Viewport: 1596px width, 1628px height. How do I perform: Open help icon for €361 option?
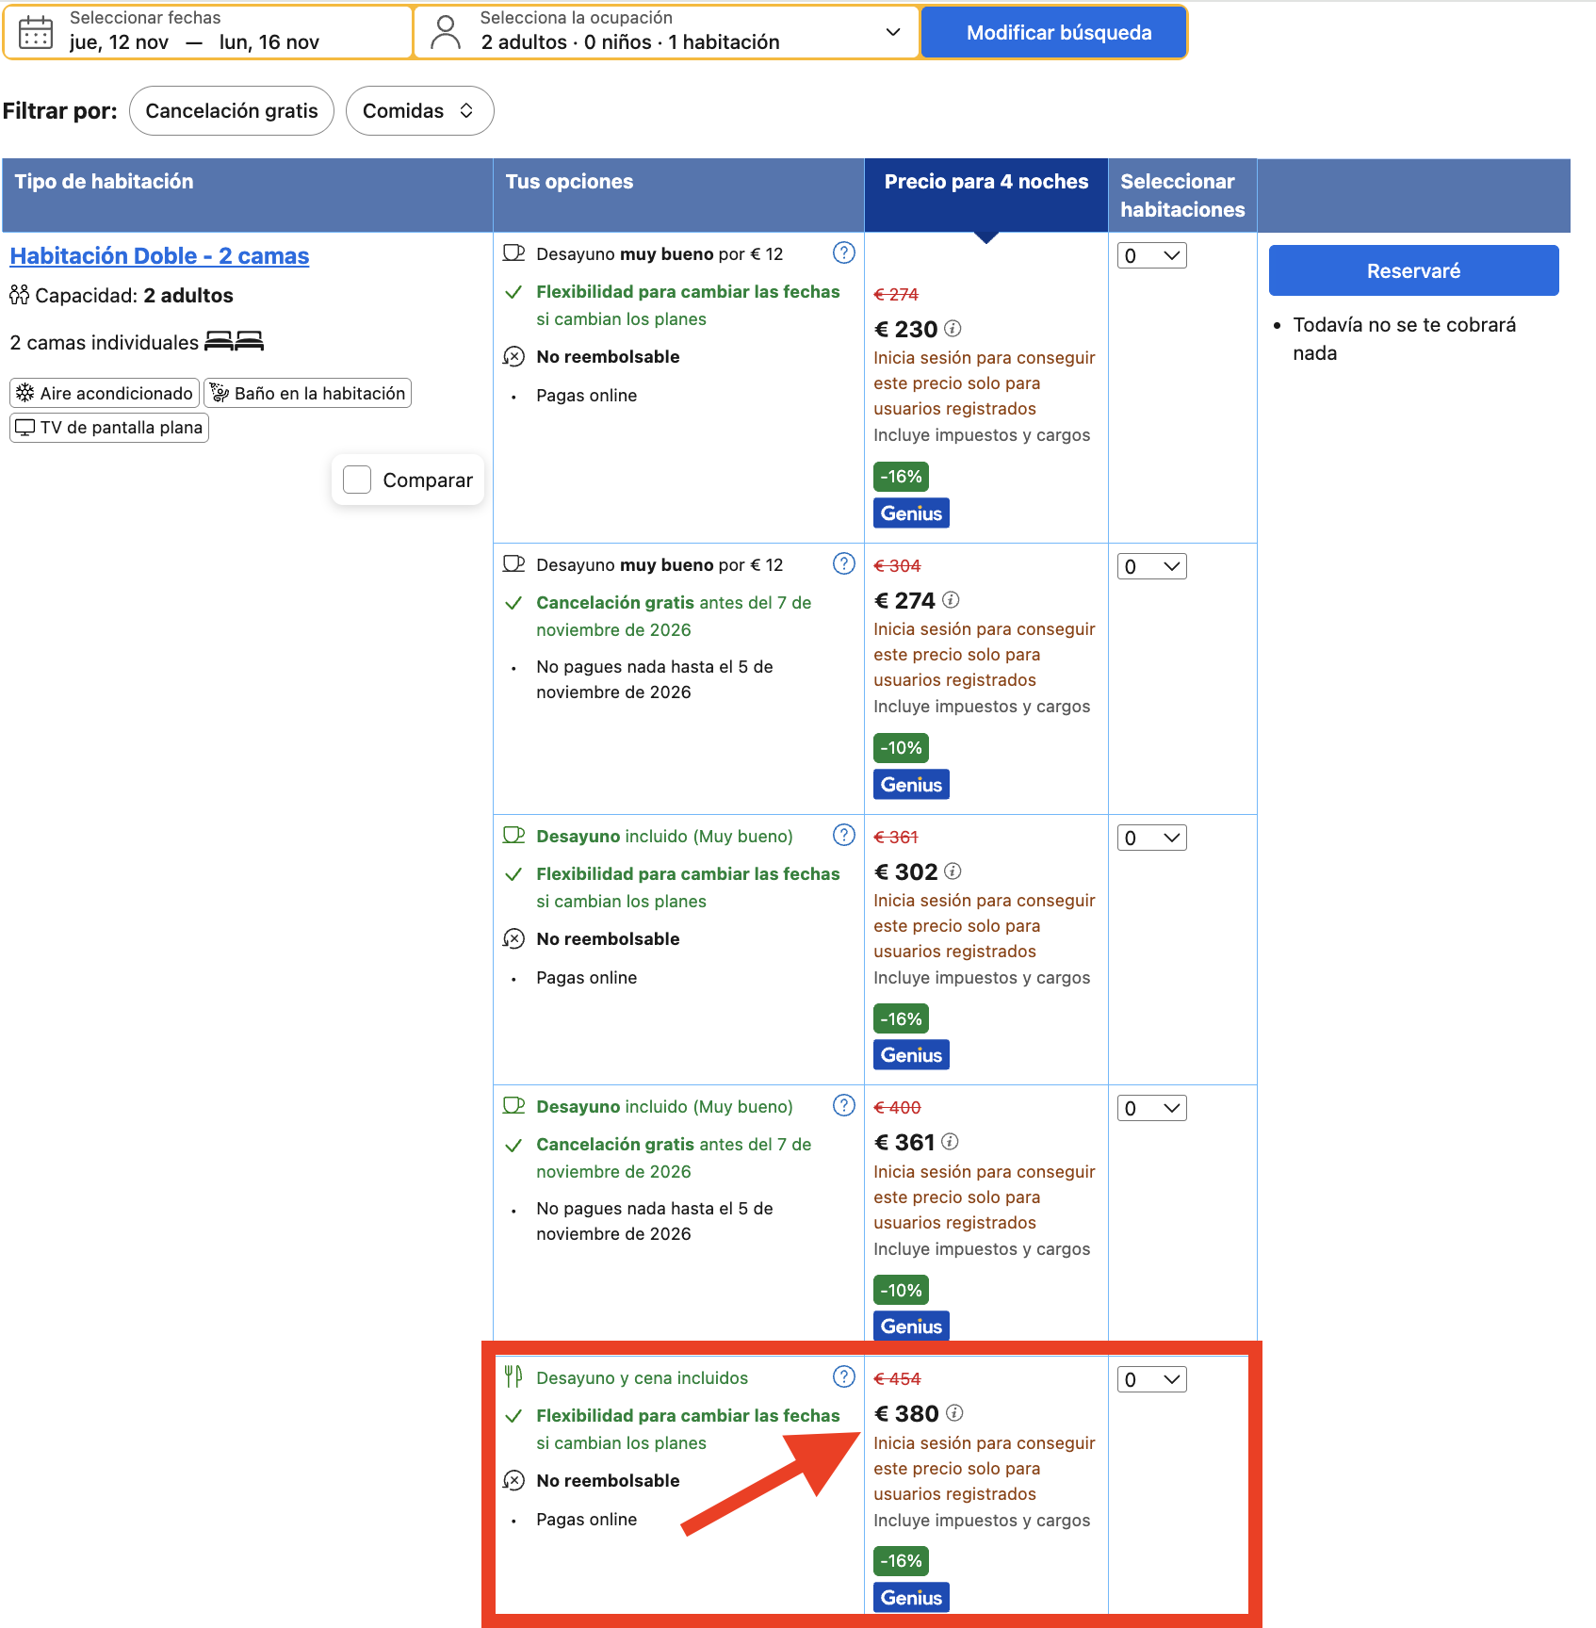844,1105
